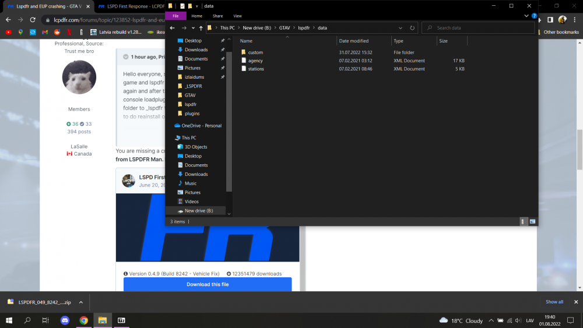
Task: Reload the Chrome page
Action: (x=33, y=20)
